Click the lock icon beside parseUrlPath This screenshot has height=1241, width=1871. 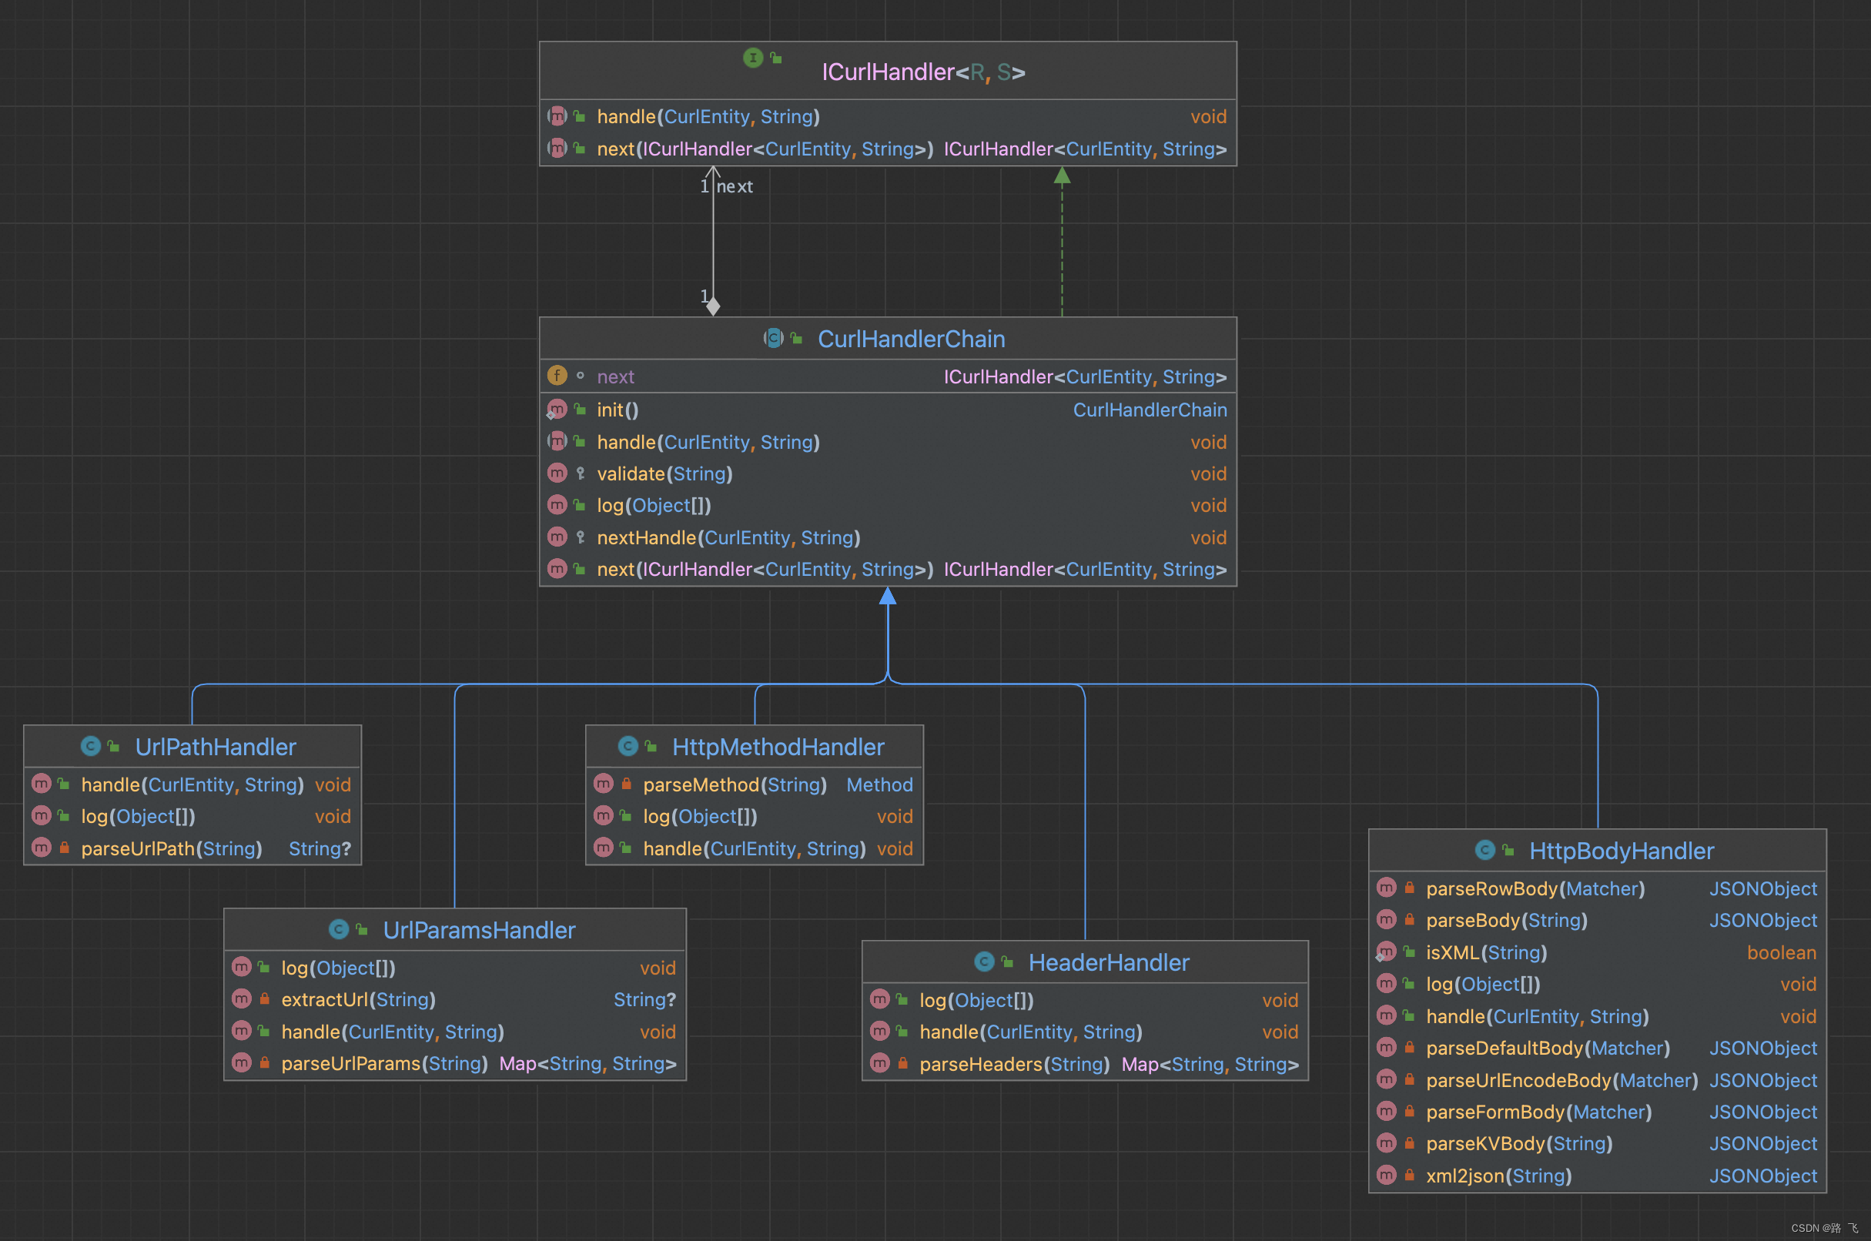65,848
